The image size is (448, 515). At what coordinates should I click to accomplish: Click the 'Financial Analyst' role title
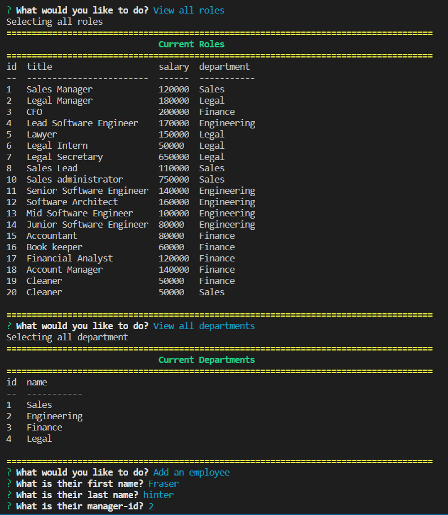pos(70,259)
